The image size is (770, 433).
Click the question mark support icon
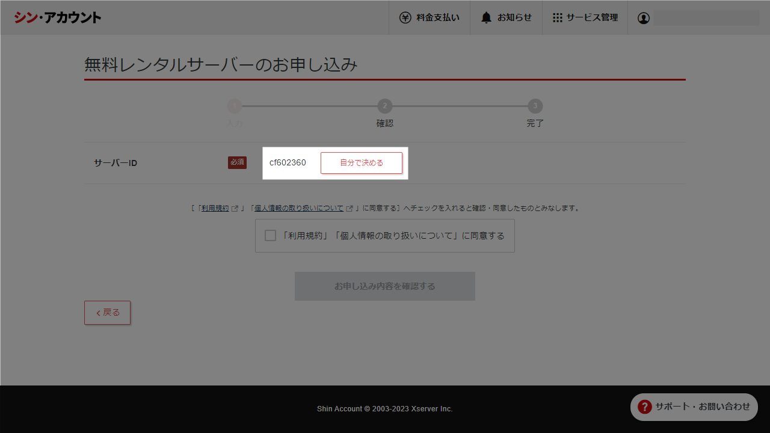[x=645, y=407]
